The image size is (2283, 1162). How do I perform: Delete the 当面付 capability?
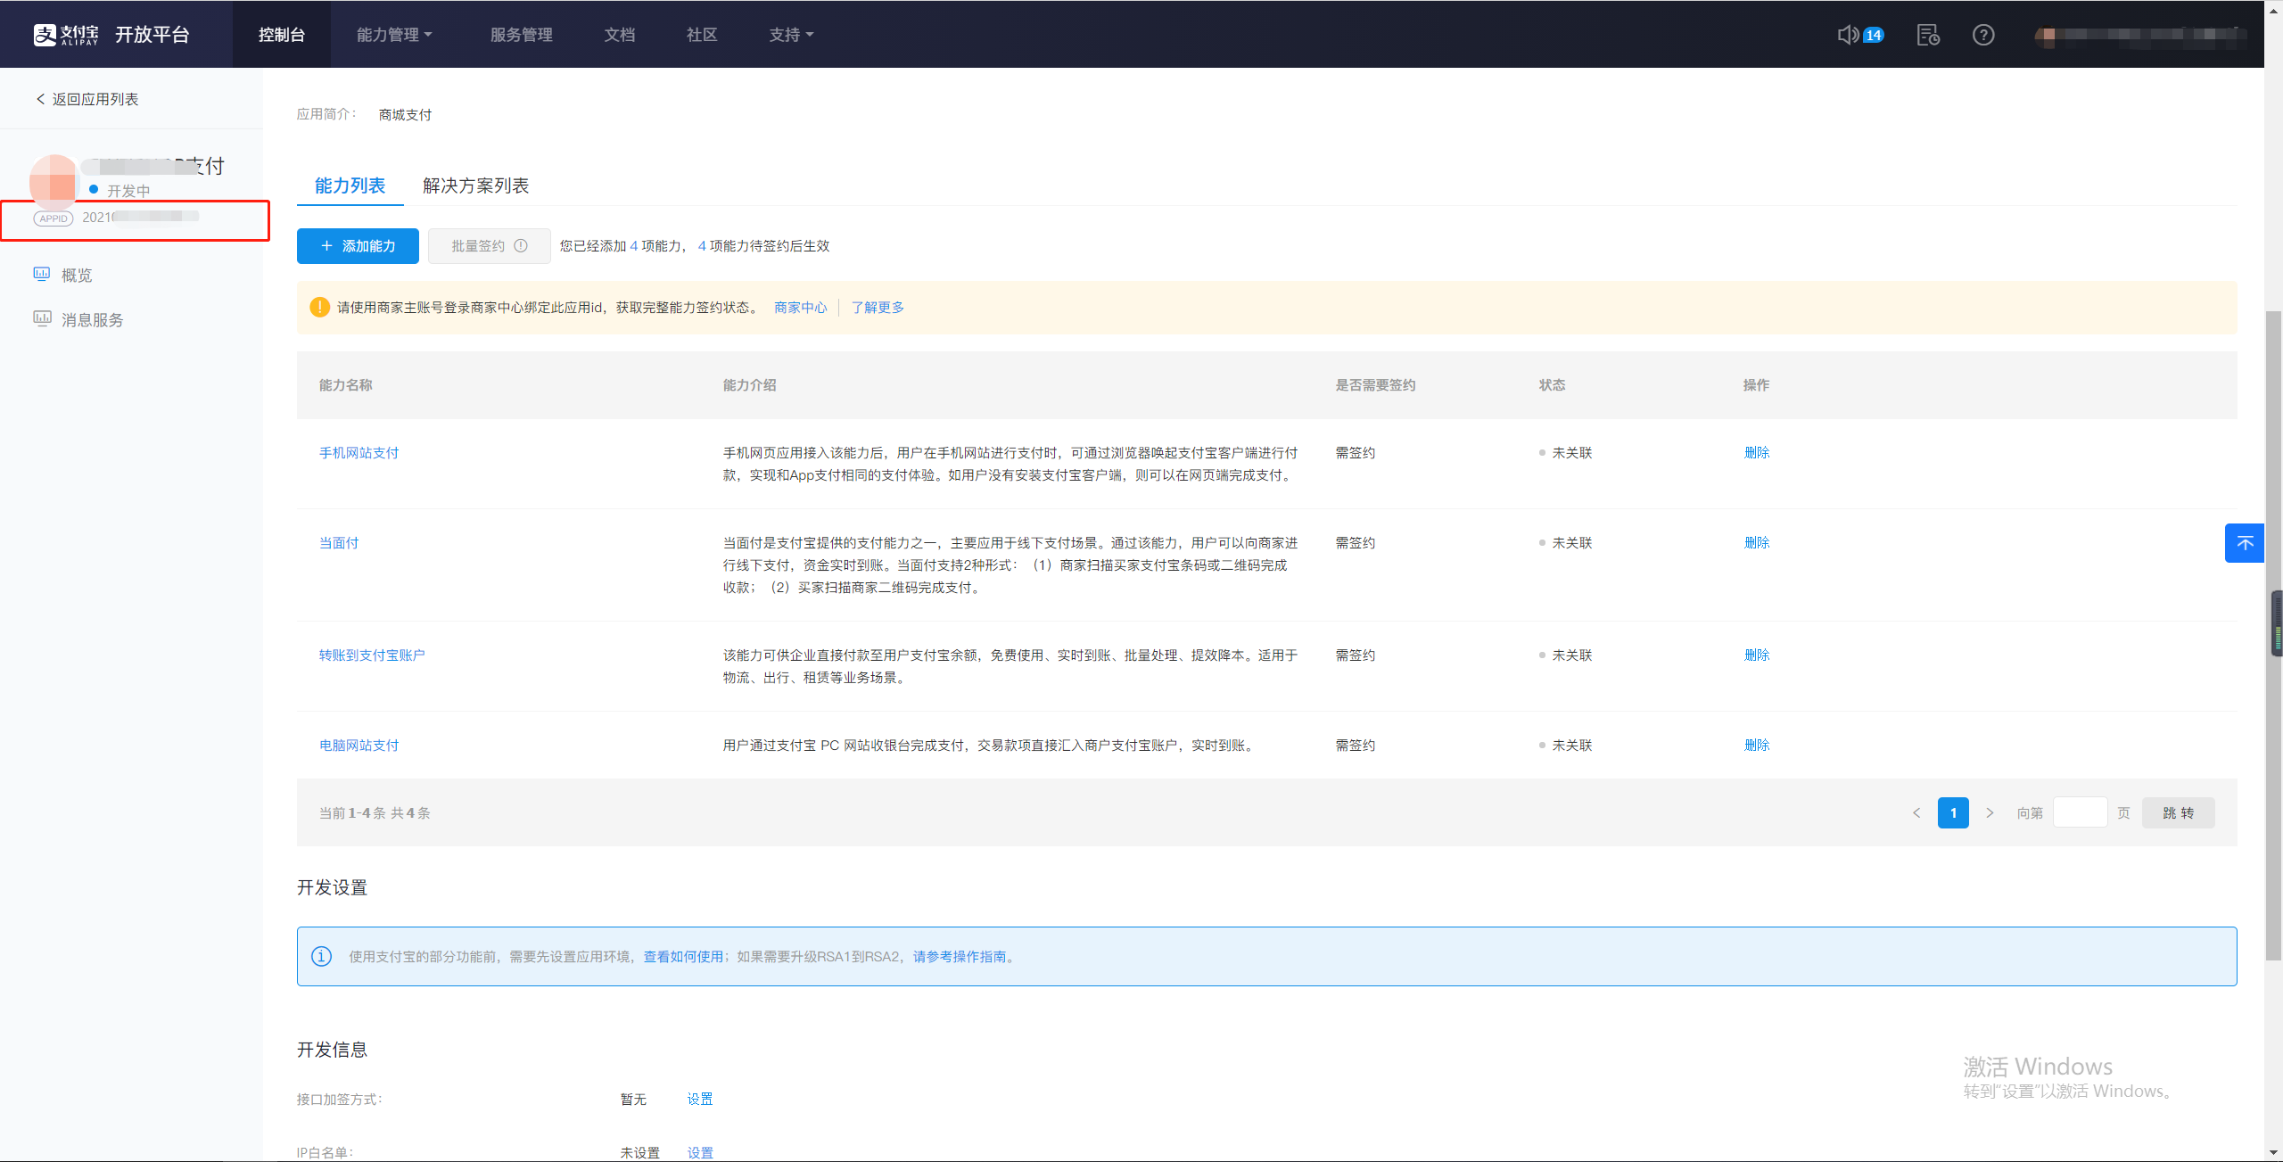click(x=1756, y=543)
